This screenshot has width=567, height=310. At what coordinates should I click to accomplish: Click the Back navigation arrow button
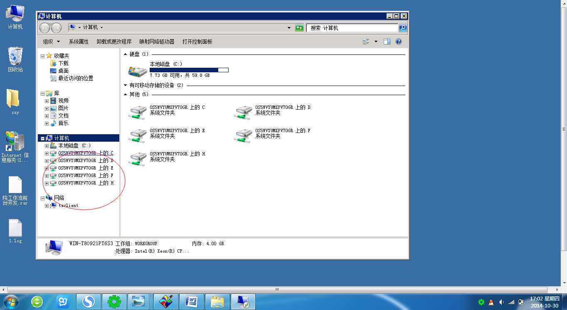point(45,28)
